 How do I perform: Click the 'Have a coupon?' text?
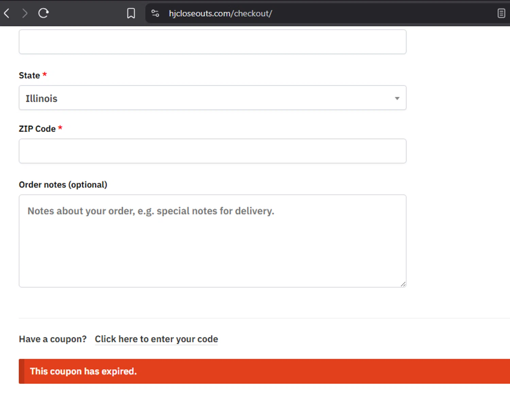point(53,339)
